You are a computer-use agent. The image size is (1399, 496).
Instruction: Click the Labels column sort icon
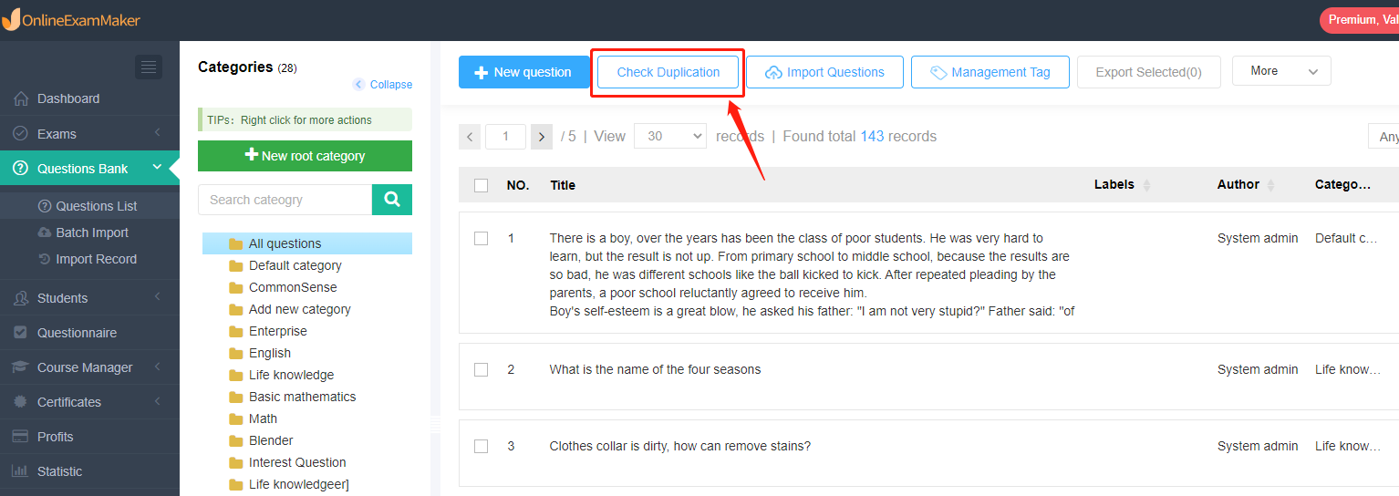click(x=1146, y=185)
